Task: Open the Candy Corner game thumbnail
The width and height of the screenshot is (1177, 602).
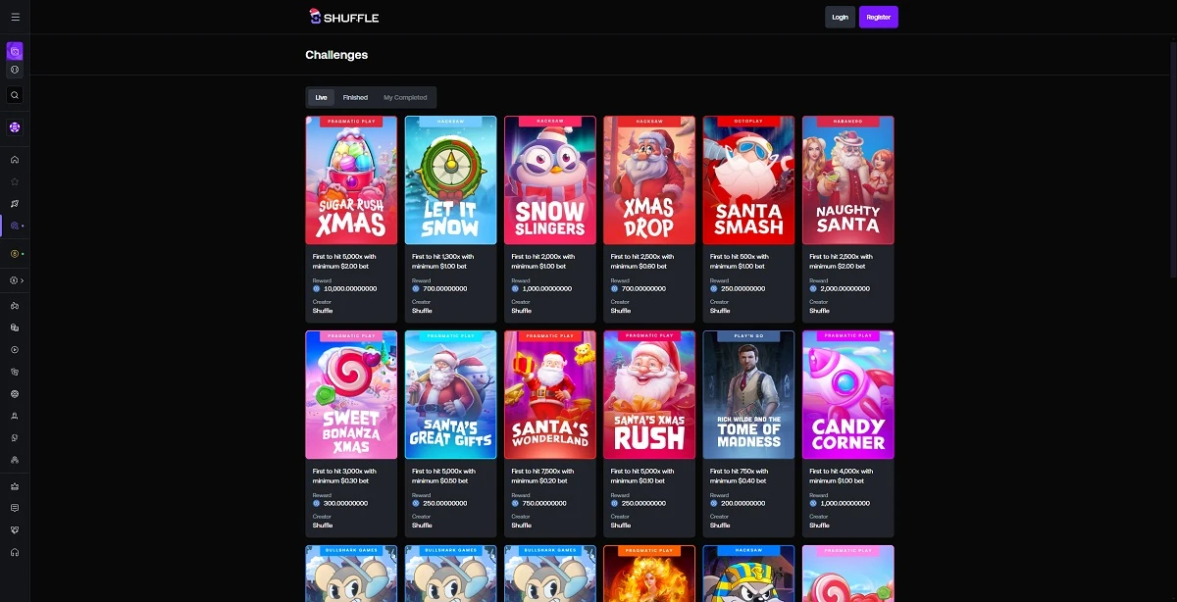Action: pyautogui.click(x=848, y=395)
